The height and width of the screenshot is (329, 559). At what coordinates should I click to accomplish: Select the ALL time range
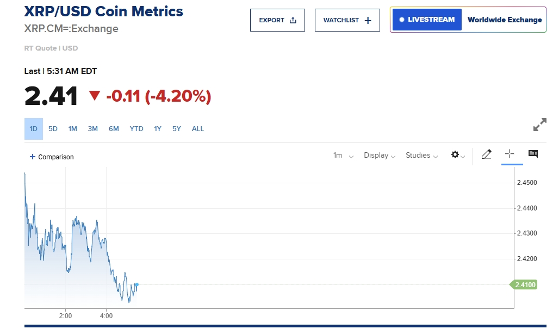pos(198,129)
